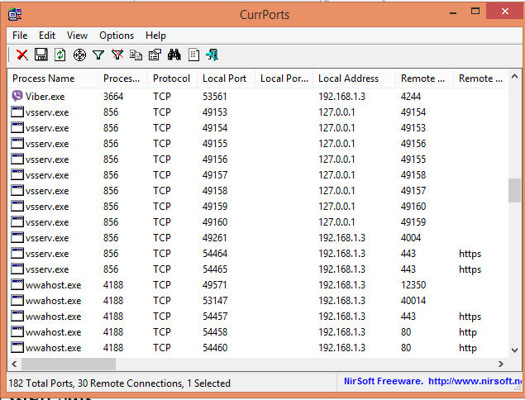Click icon of wwahost.exe port 49571
The width and height of the screenshot is (525, 400).
click(x=17, y=284)
